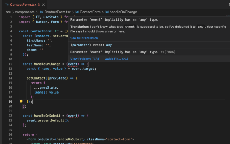230x144 pixels.
Task: Click 'phone' property on line 8
Action: pos(31,50)
